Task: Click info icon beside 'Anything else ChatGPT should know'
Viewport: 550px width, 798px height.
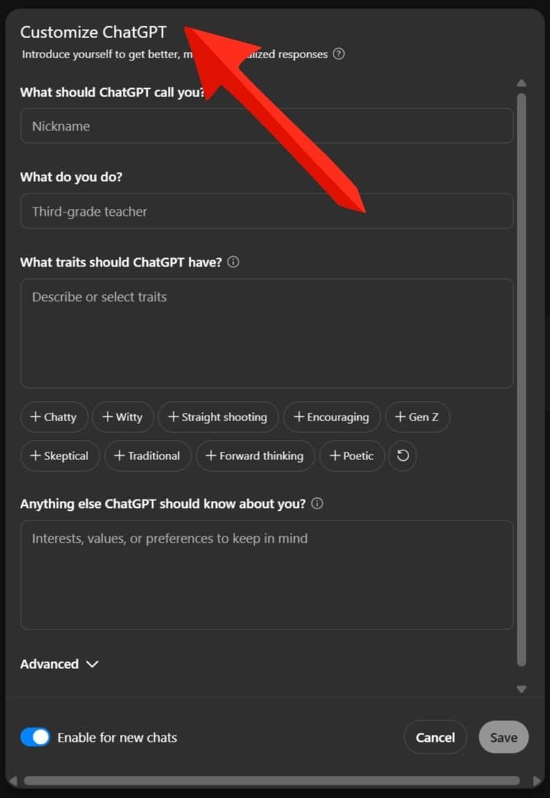Action: point(317,504)
